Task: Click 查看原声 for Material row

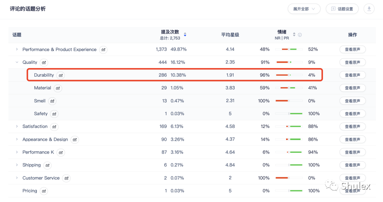Action: (x=352, y=88)
